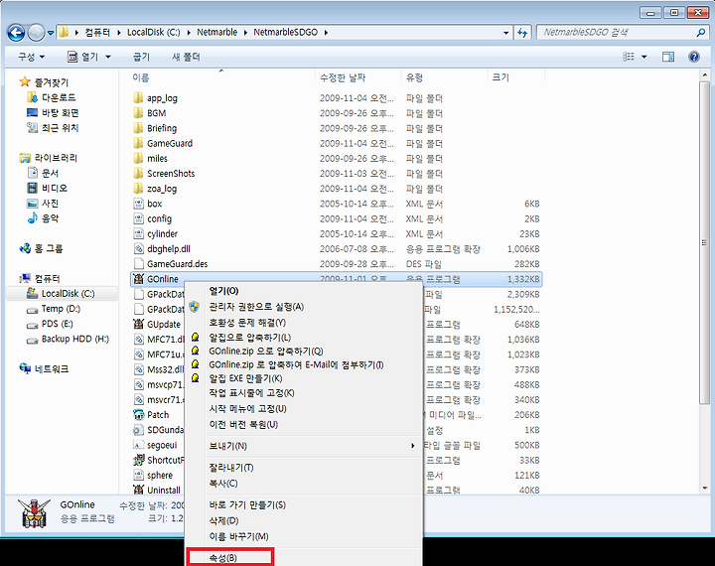The image size is (715, 566).
Task: Select GameGuard.des file
Action: [177, 263]
